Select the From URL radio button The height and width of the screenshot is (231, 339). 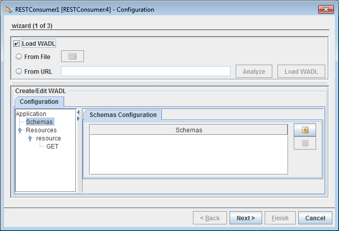19,71
